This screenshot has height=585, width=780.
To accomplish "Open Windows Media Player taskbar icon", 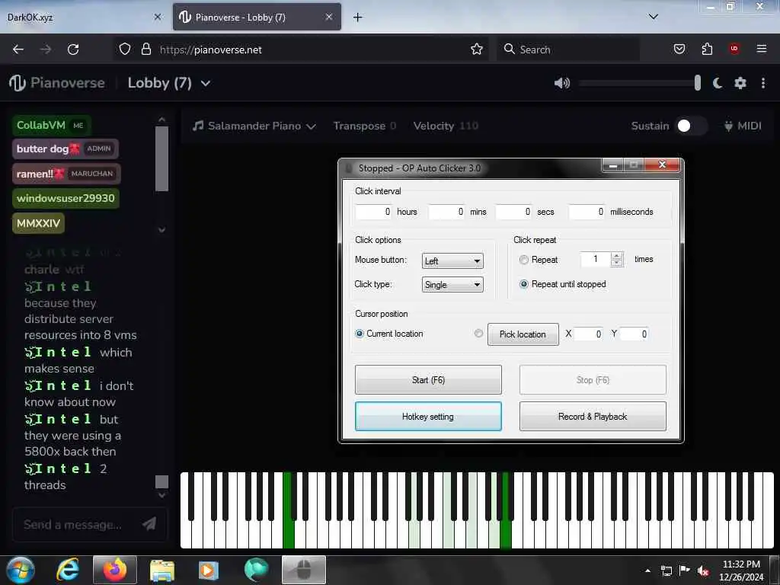I will tap(209, 571).
